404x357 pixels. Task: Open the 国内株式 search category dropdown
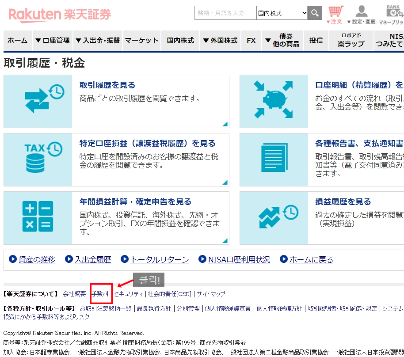click(x=282, y=13)
